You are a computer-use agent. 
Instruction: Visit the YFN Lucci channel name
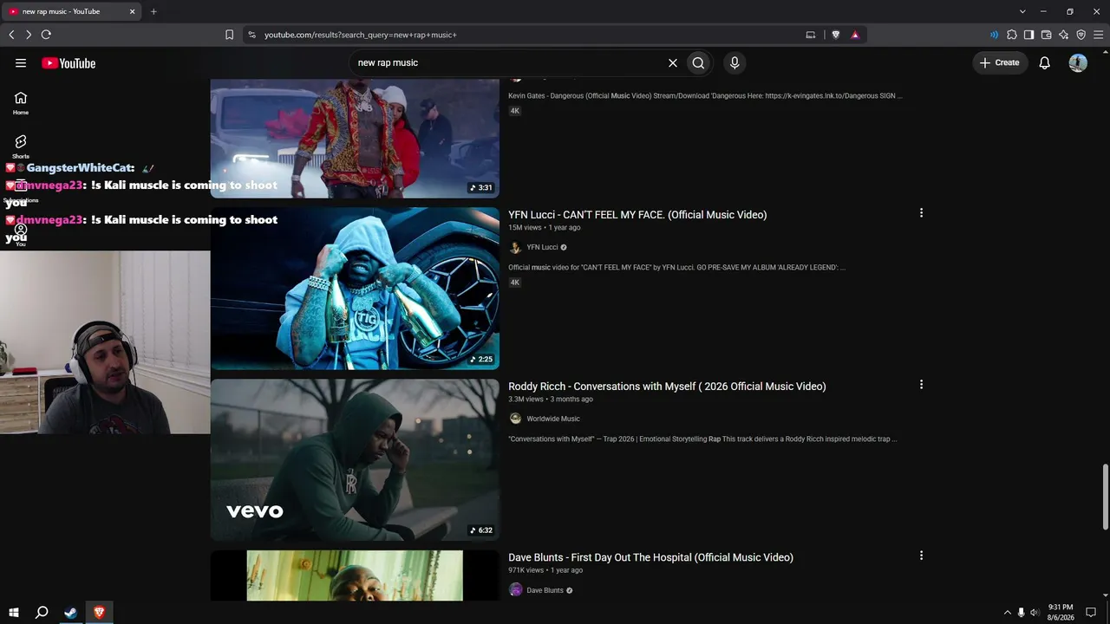(542, 247)
